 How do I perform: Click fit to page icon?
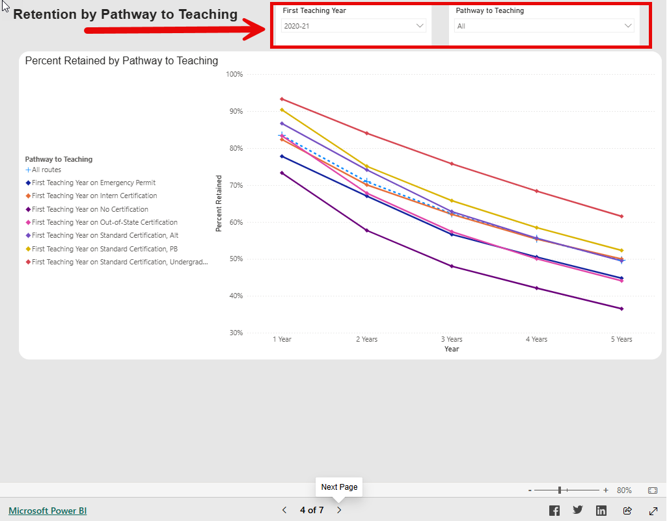point(653,490)
